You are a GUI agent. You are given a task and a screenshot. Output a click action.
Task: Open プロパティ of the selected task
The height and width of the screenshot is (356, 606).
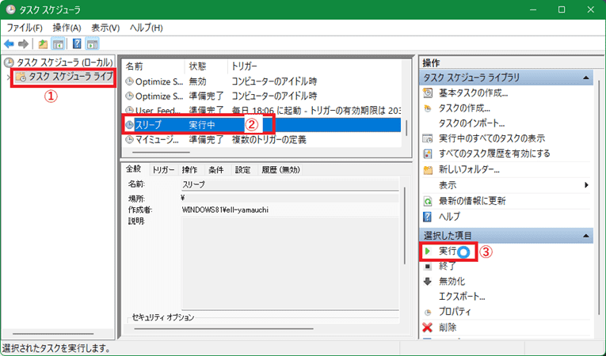[x=455, y=312]
